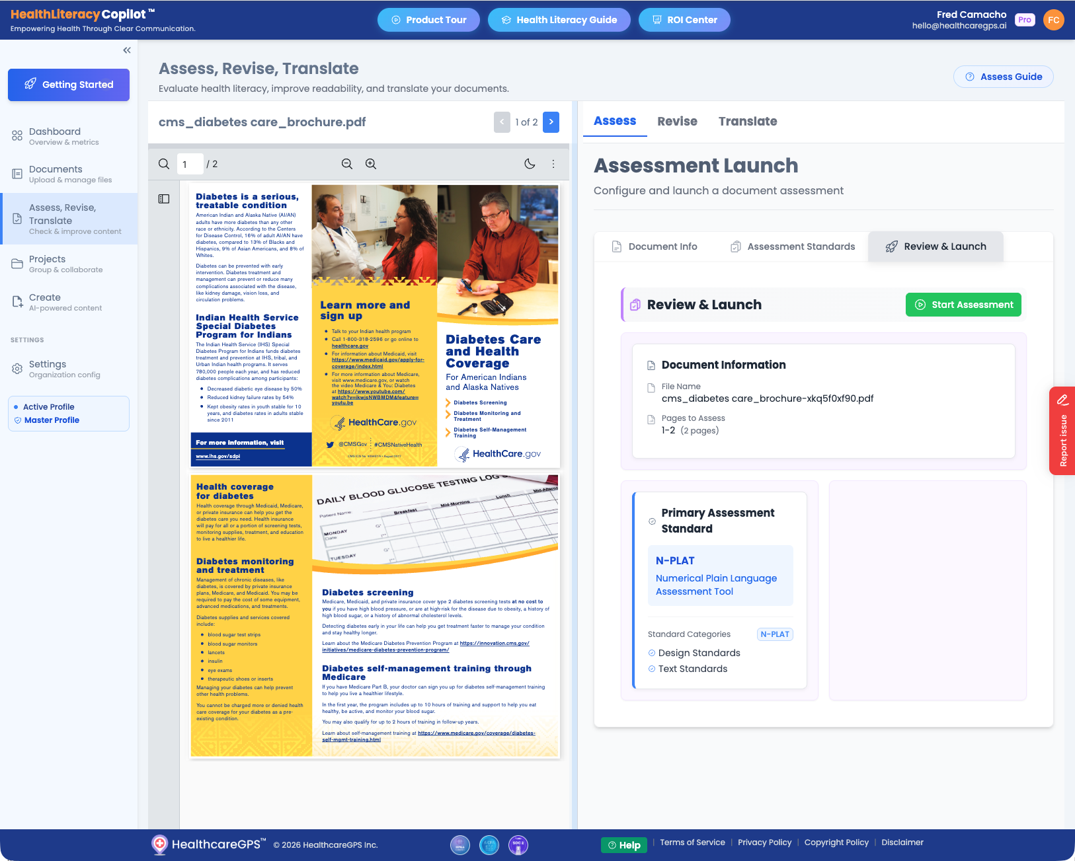
Task: Advance to document 2 of 2
Action: [x=551, y=122]
